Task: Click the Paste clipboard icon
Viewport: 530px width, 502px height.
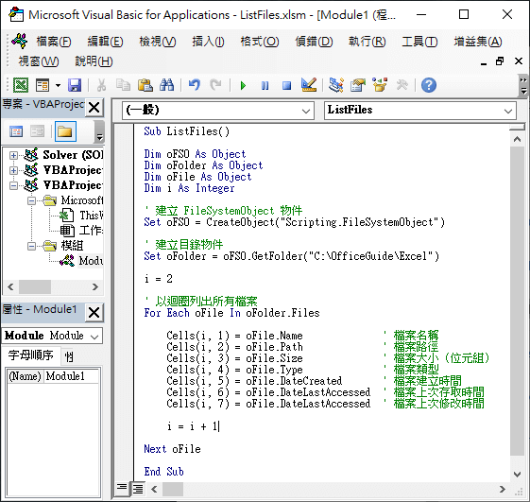Action: click(145, 85)
